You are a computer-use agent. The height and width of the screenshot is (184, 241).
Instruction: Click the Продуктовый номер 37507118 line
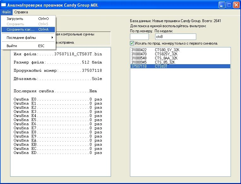coord(58,71)
